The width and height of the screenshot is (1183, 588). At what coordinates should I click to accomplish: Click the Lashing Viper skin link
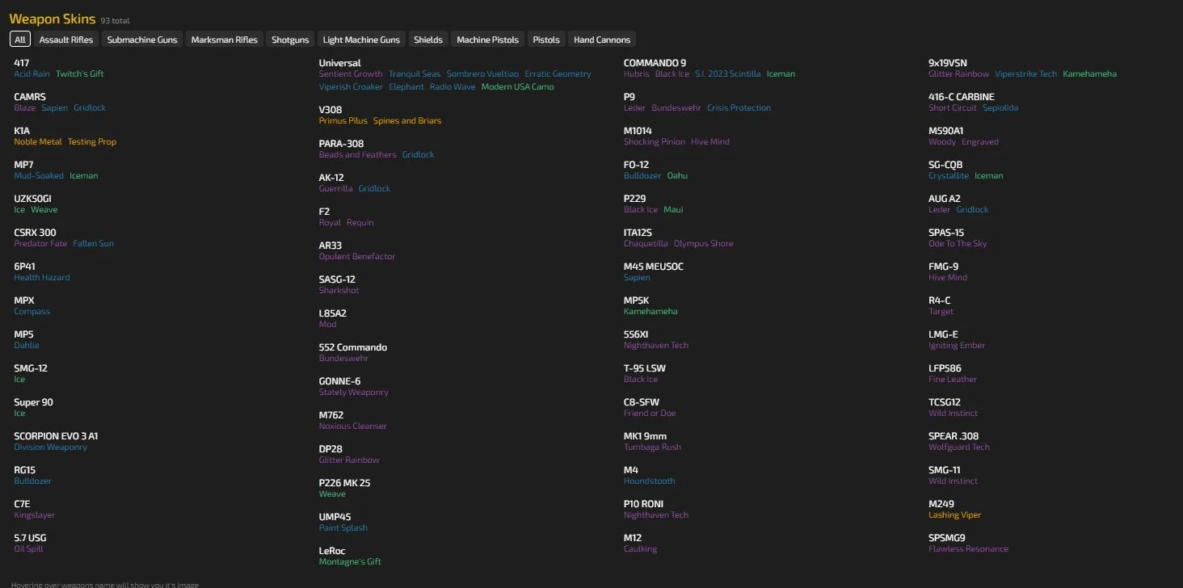[x=954, y=514]
